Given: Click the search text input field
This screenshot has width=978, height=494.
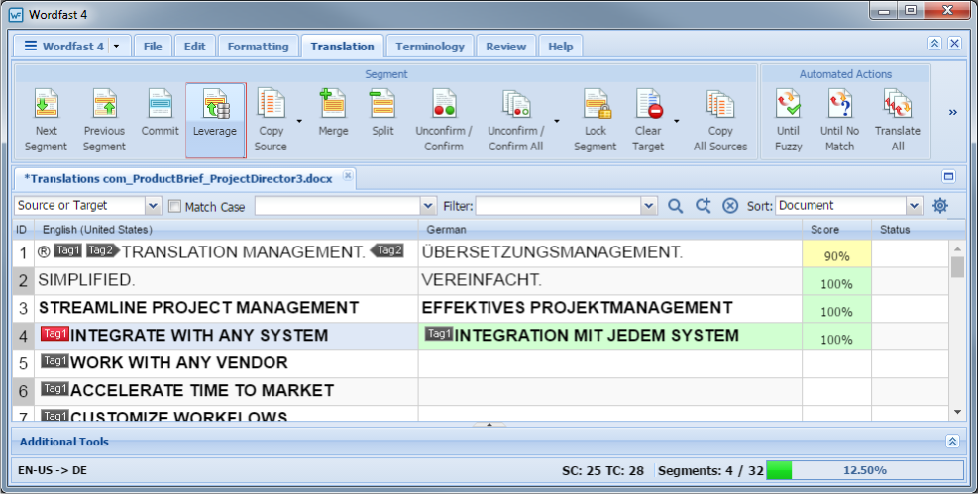Looking at the screenshot, I should (x=338, y=206).
